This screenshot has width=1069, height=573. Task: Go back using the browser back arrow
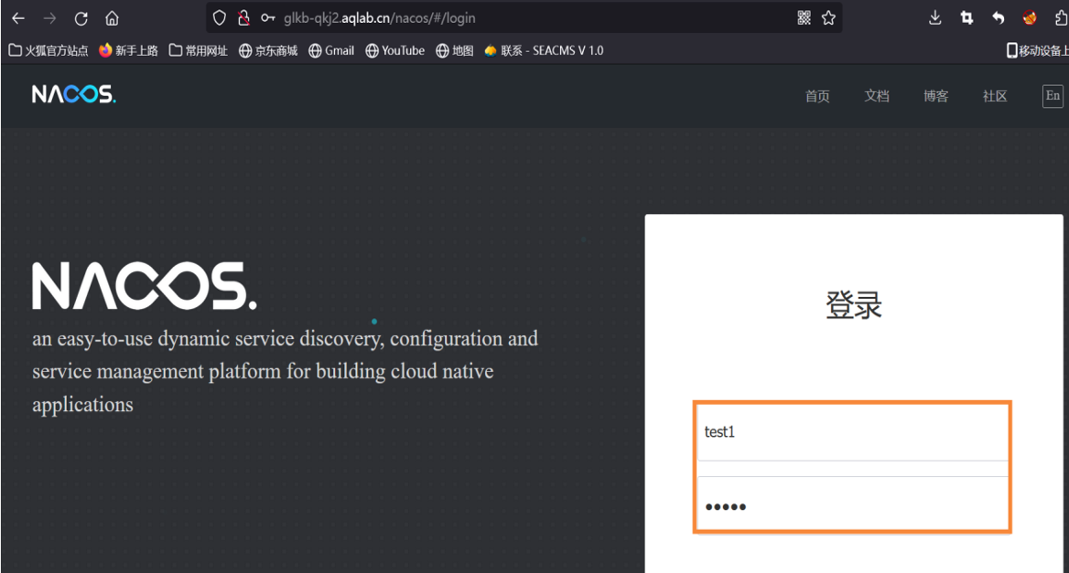(x=18, y=18)
